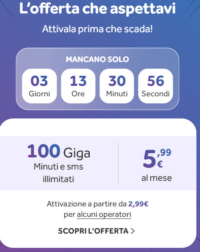Click the 2,99€ activation price

pyautogui.click(x=138, y=204)
